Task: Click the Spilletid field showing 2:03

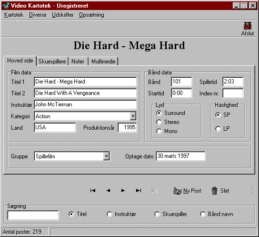Action: pyautogui.click(x=233, y=82)
